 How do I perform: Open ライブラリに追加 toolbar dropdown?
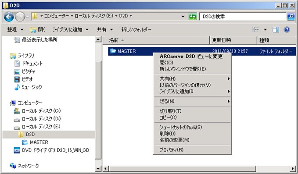tap(70, 30)
